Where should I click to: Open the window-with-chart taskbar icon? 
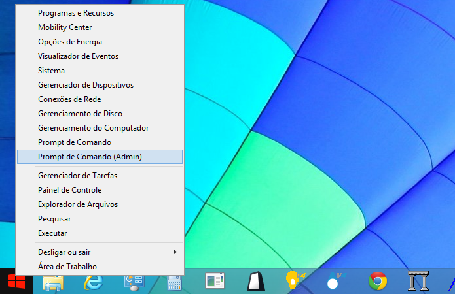coord(215,281)
